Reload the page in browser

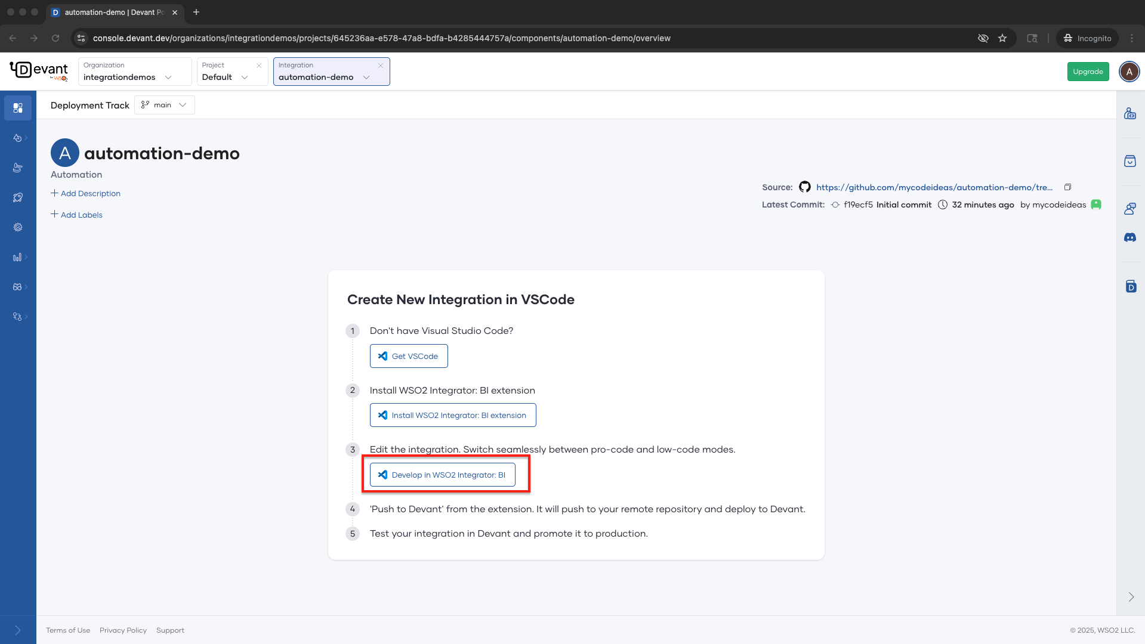tap(55, 38)
